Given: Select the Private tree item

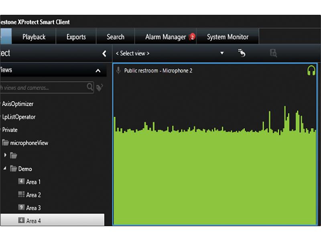Looking at the screenshot, I should click(x=10, y=130).
